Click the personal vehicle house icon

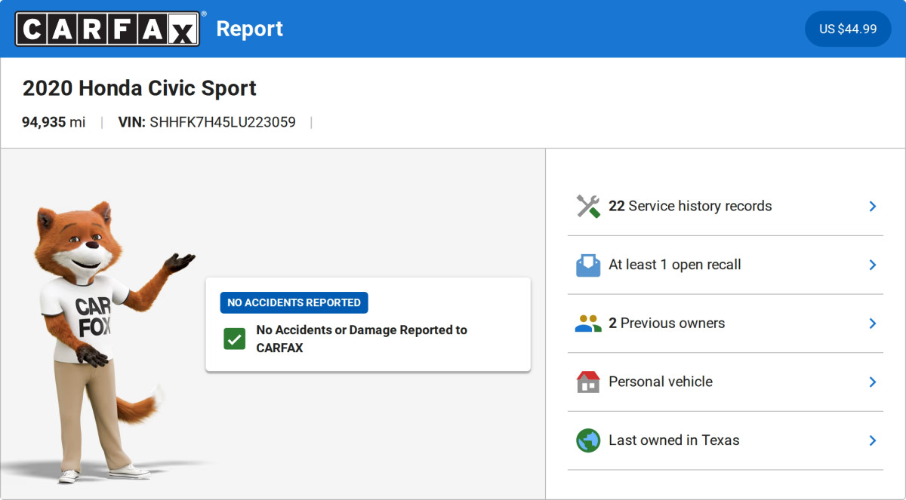(x=587, y=382)
